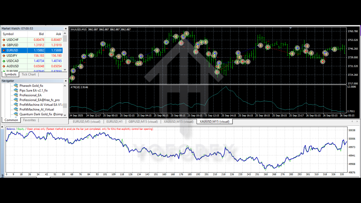Click the Market Watch scrollbar down arrow
Image resolution: width=361 pixels, height=203 pixels.
click(x=65, y=70)
